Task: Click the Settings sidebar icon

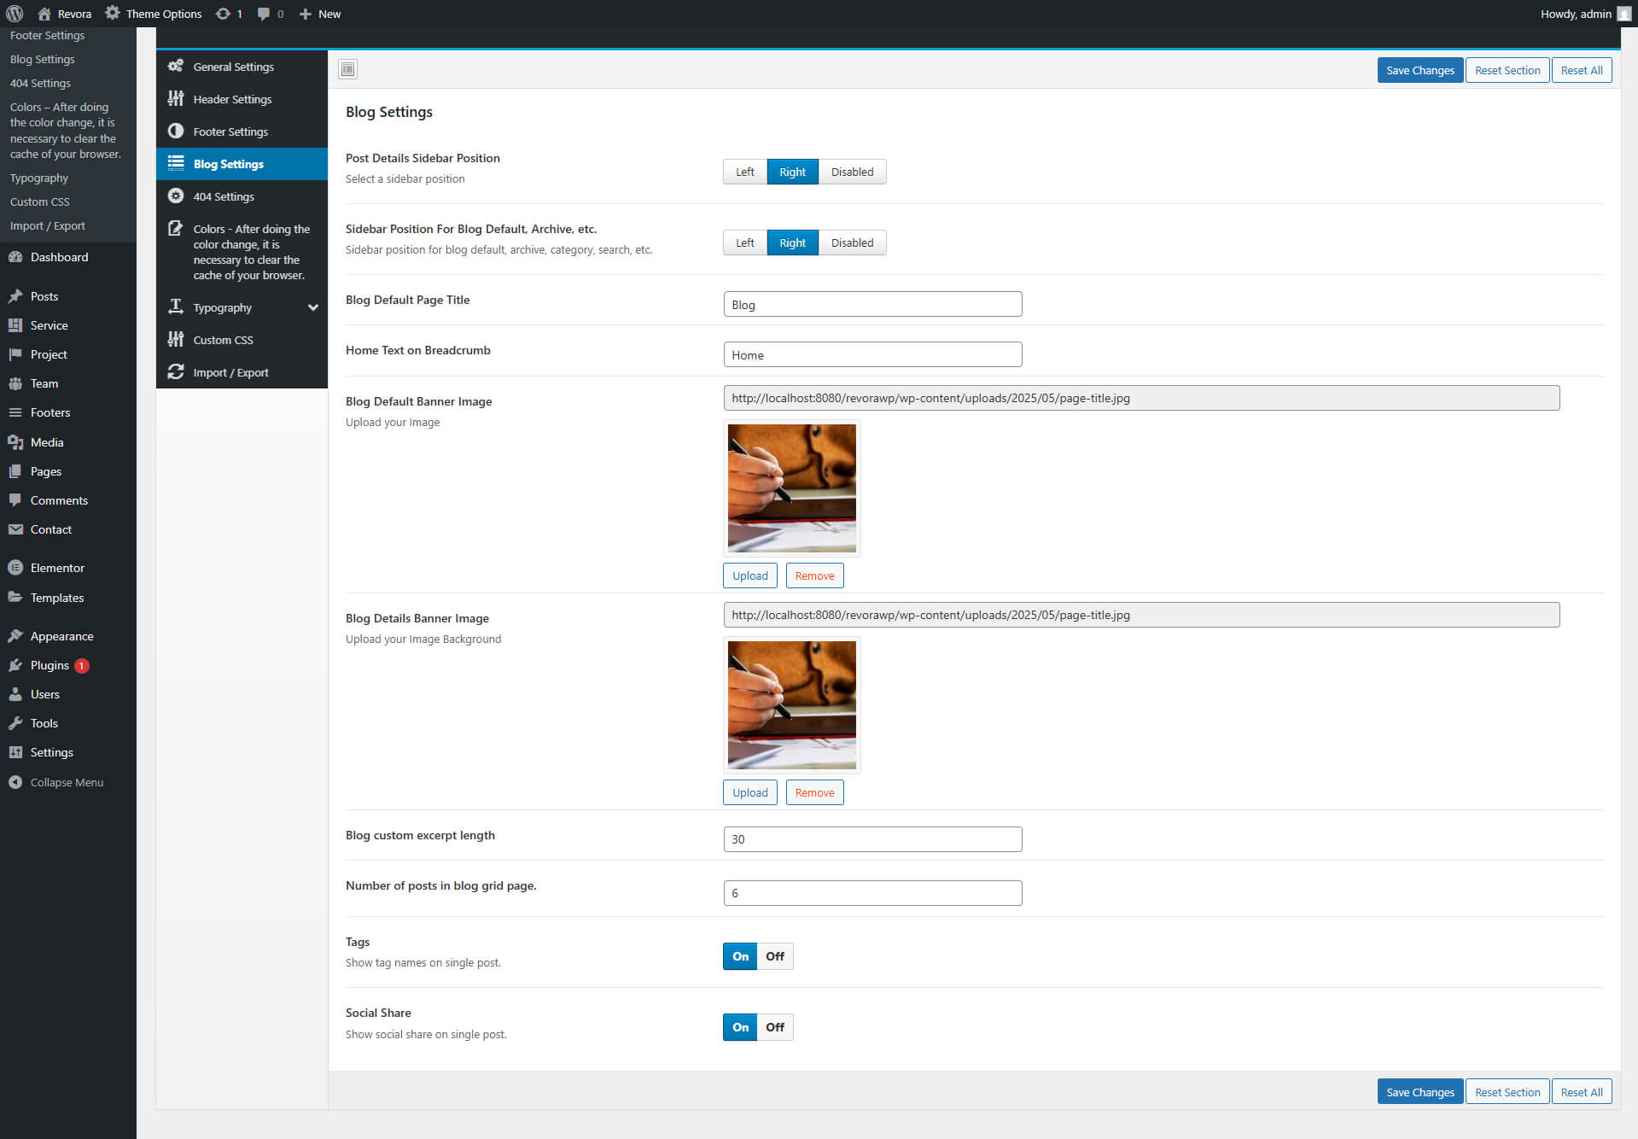Action: (x=15, y=752)
